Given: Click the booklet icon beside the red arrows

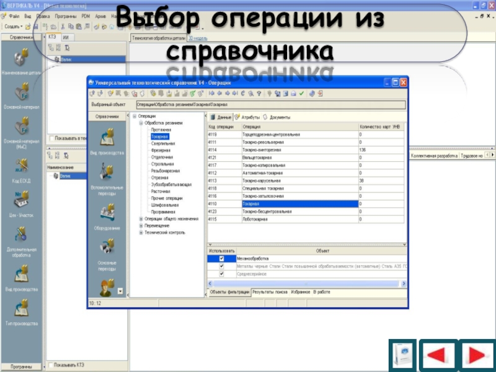Looking at the screenshot, I should click(402, 355).
